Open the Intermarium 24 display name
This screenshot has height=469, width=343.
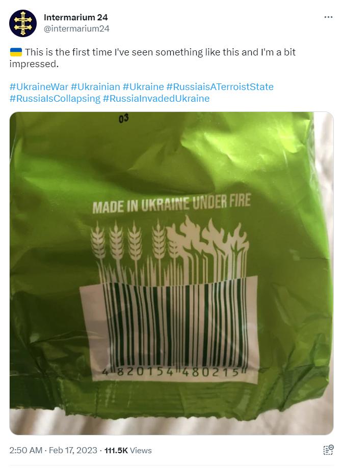tap(76, 17)
